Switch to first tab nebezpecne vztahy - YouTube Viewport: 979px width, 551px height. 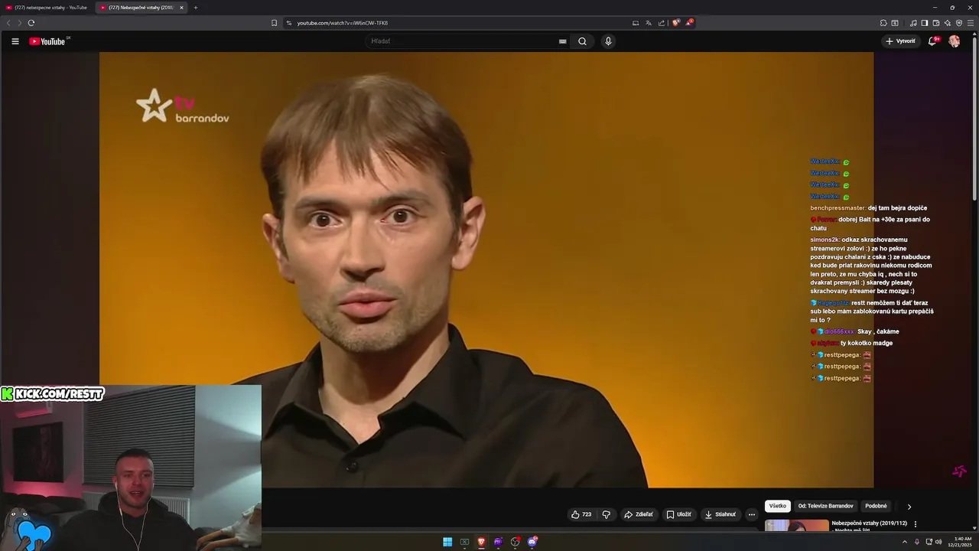point(47,8)
